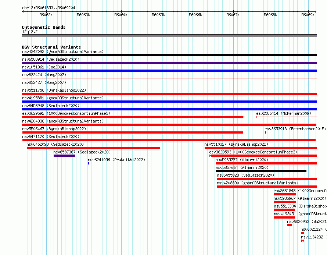Open nsv6471170 (Sedlazeck2020) label
327x255 pixels.
pyautogui.click(x=51, y=137)
